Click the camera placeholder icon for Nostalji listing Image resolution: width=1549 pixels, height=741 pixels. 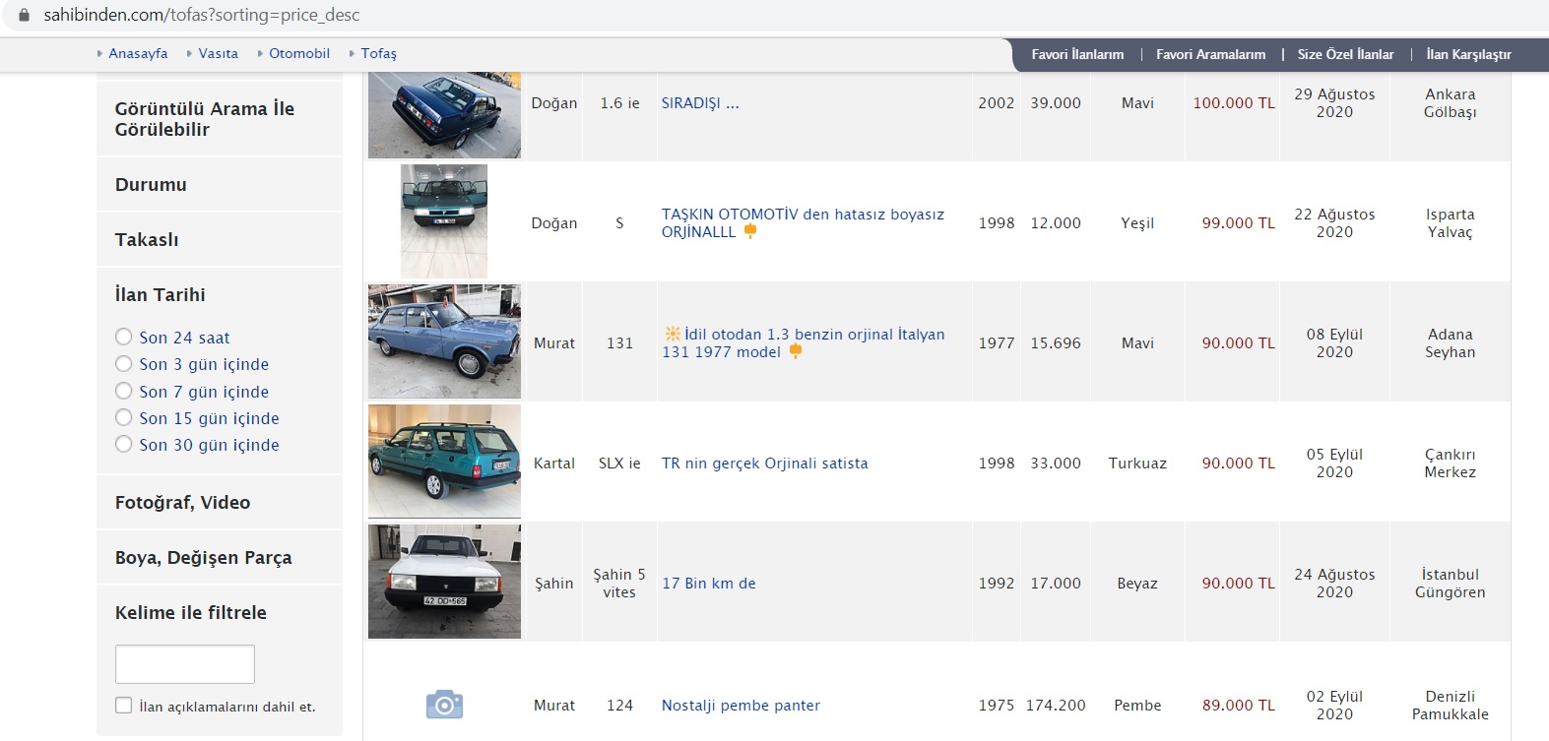point(444,705)
